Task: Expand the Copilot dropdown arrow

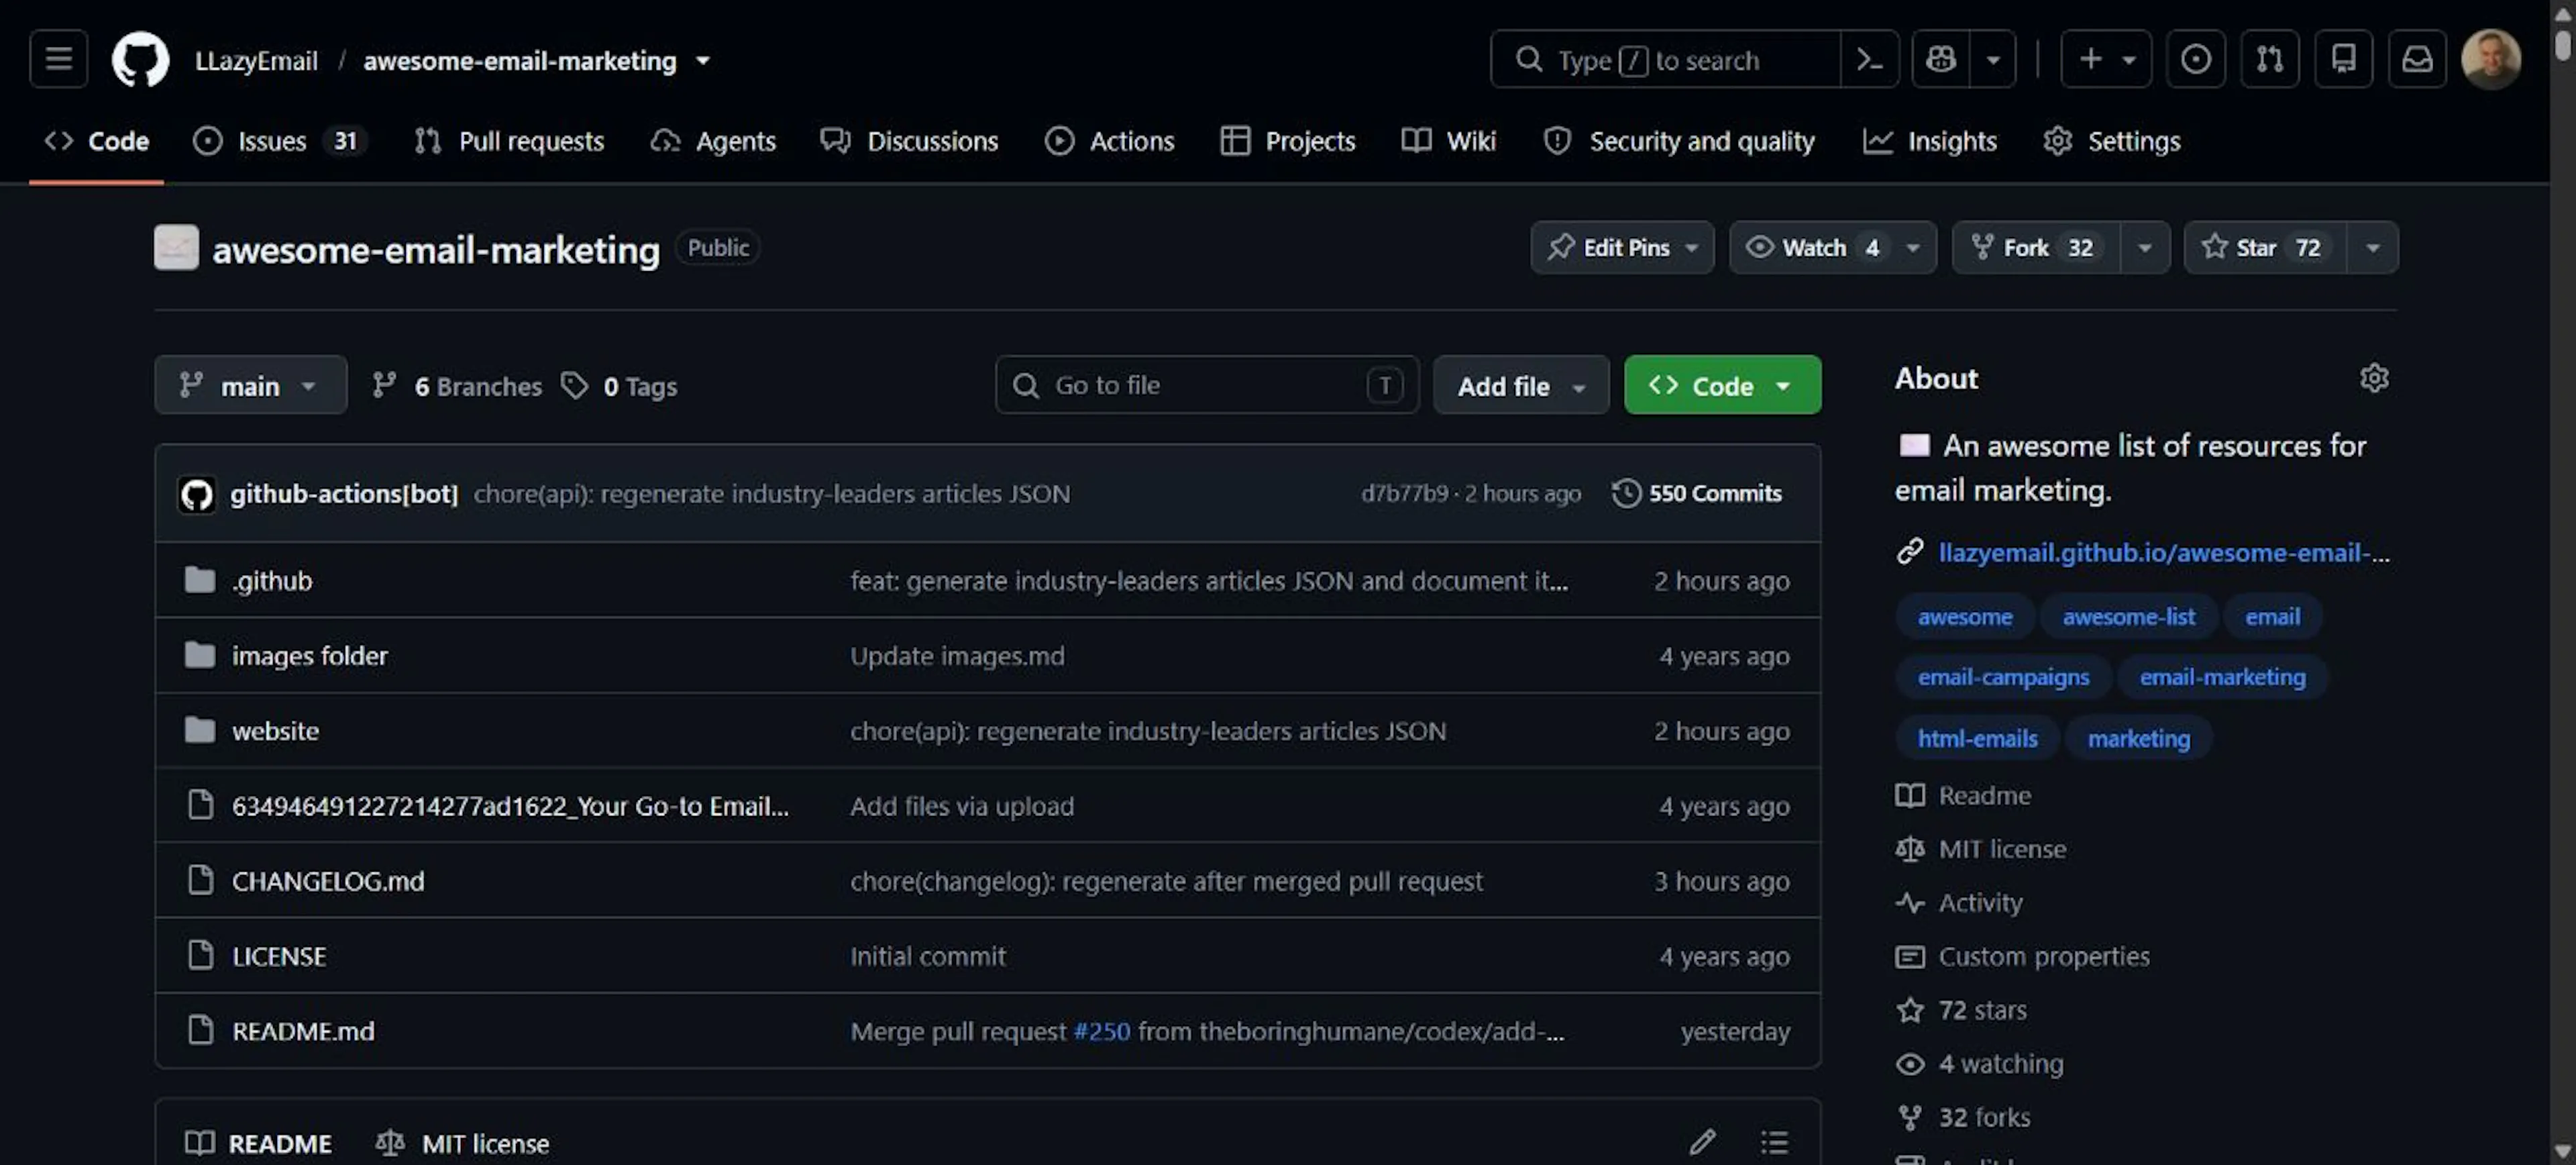Action: [1993, 59]
